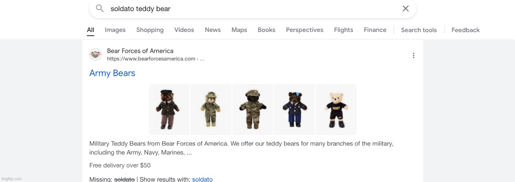This screenshot has height=182, width=515.
Task: Click inside the search input field
Action: point(253,9)
